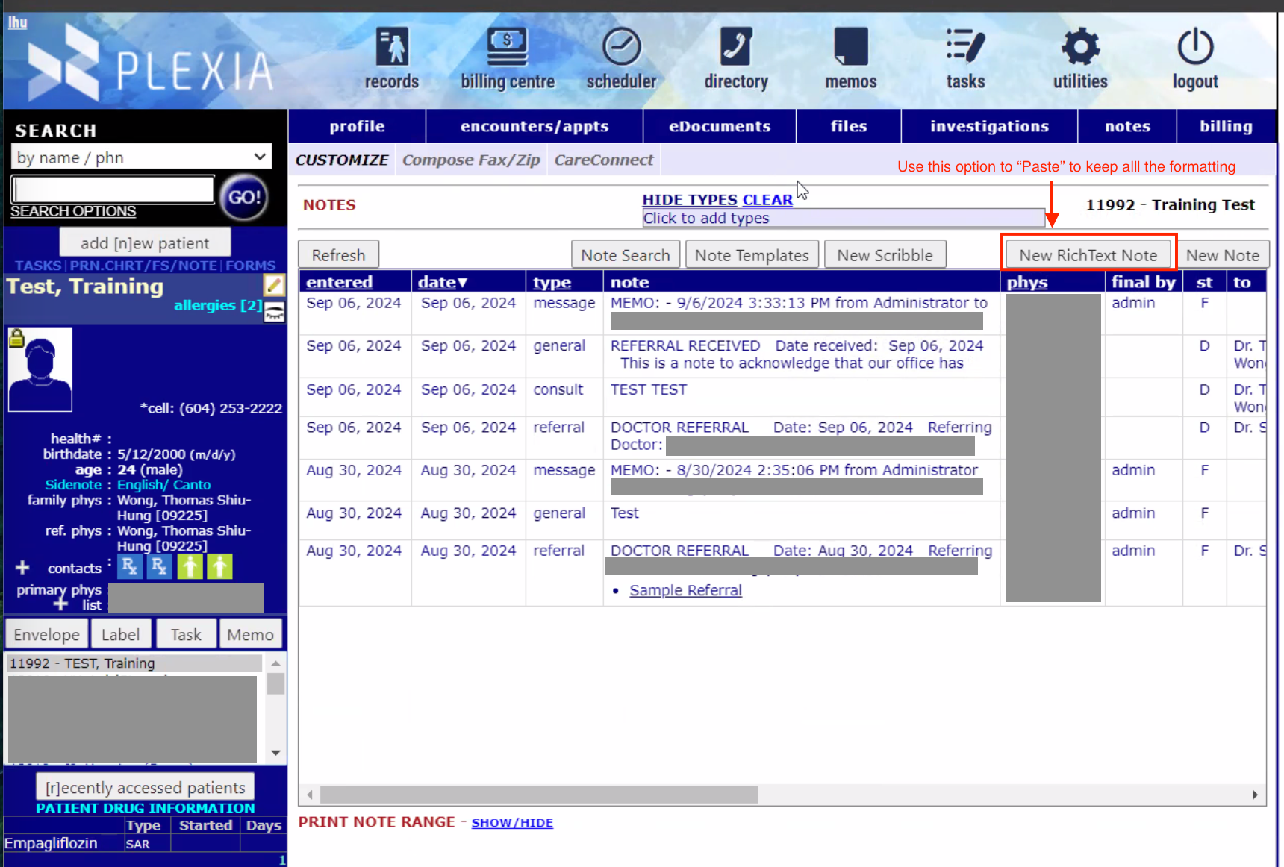Click CLEAR types link
This screenshot has height=867, width=1284.
[767, 200]
